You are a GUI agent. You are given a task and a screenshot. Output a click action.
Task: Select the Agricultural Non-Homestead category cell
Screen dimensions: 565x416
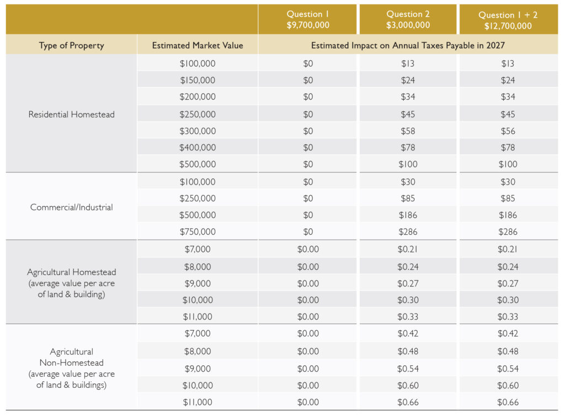coord(71,368)
